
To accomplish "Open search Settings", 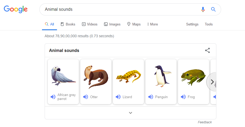I will [x=192, y=24].
